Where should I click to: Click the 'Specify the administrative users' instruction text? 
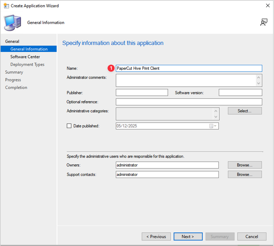click(x=126, y=156)
